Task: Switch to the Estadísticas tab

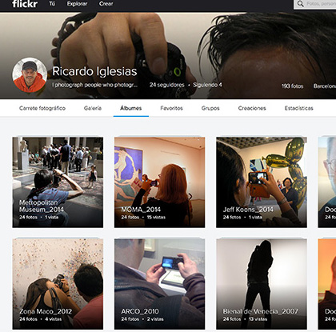Action: (298, 108)
